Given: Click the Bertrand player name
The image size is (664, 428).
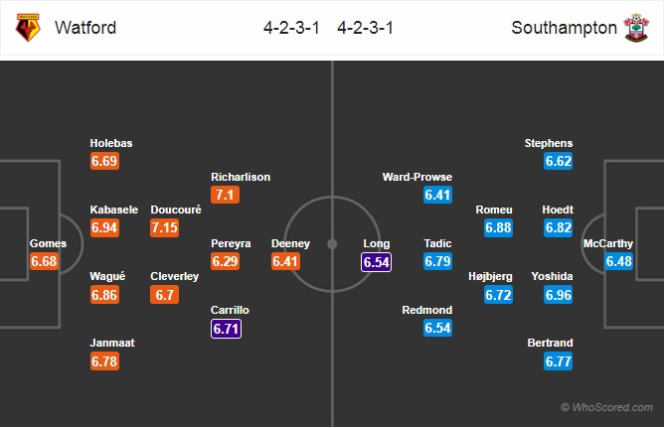Looking at the screenshot, I should (550, 343).
